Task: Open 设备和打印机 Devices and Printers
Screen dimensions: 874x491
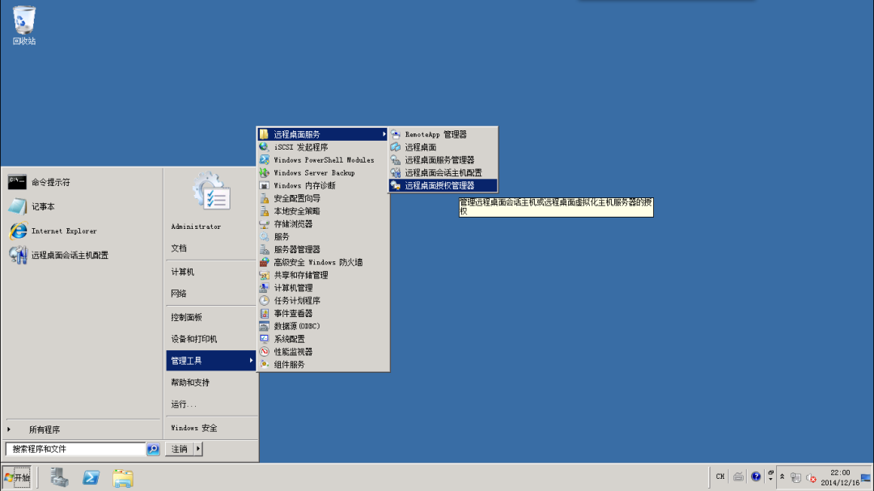Action: (210, 339)
